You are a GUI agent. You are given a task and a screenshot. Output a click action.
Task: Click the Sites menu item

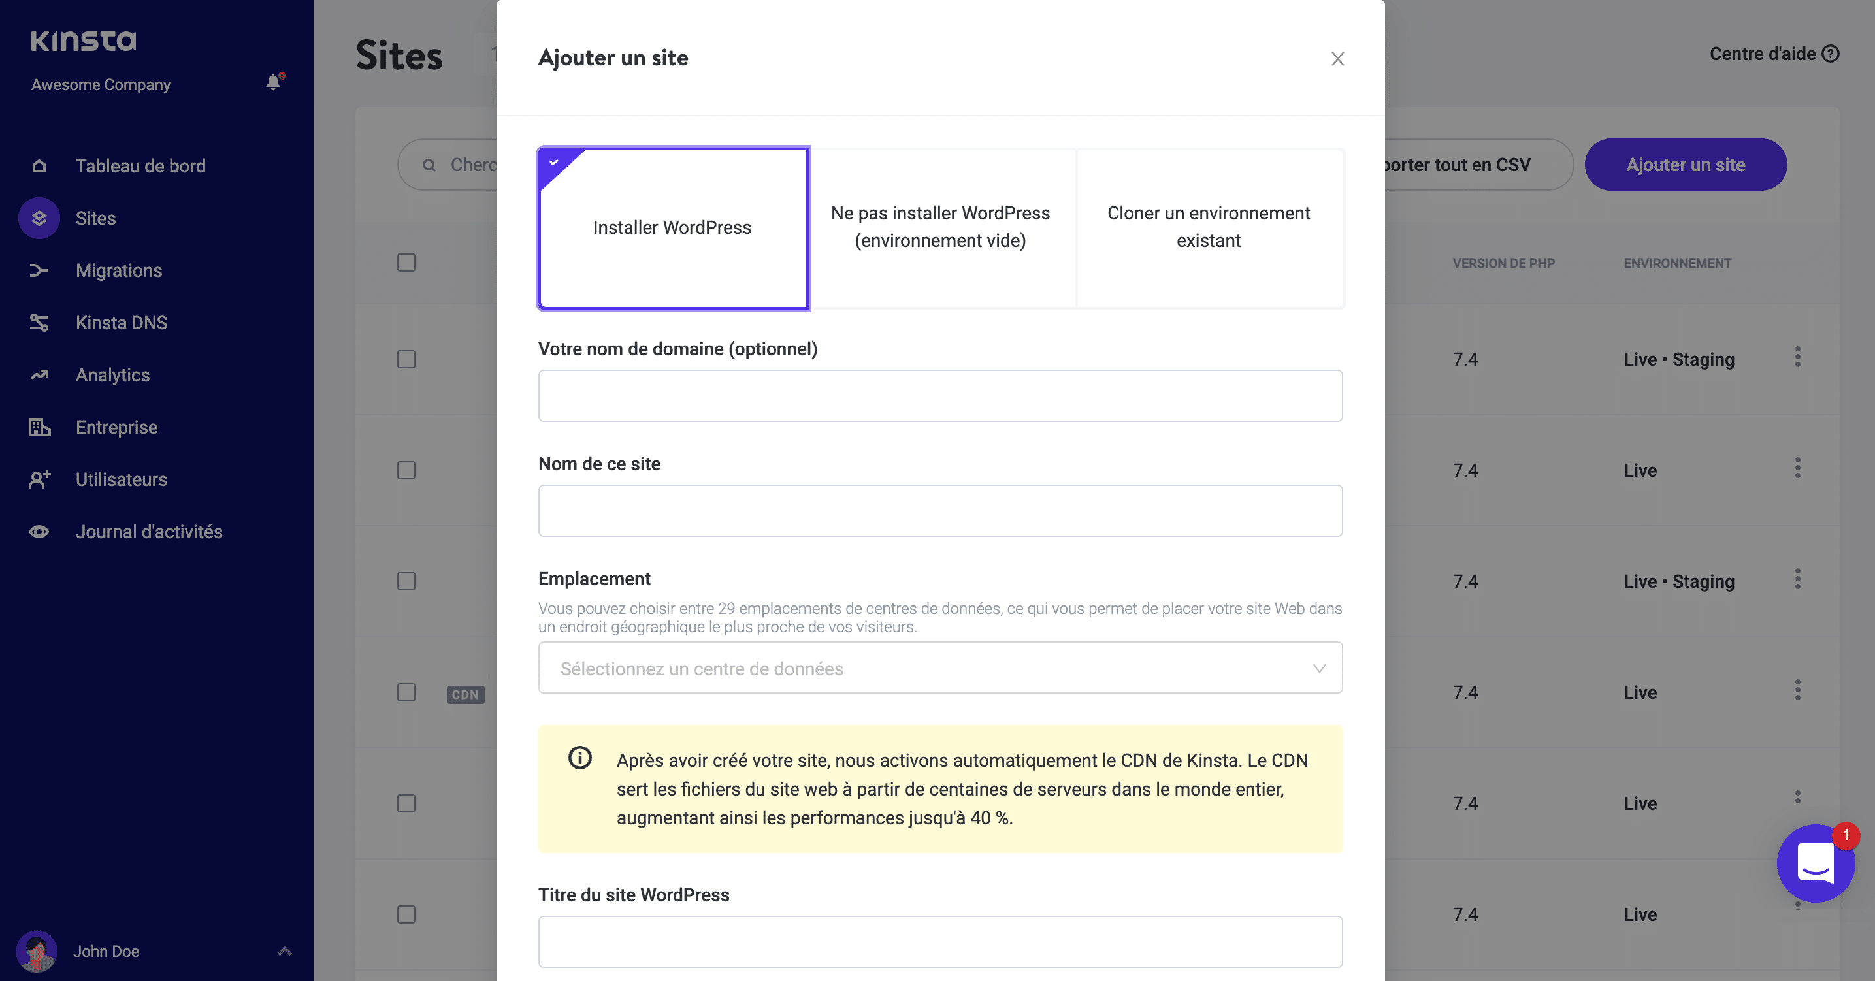tap(97, 217)
